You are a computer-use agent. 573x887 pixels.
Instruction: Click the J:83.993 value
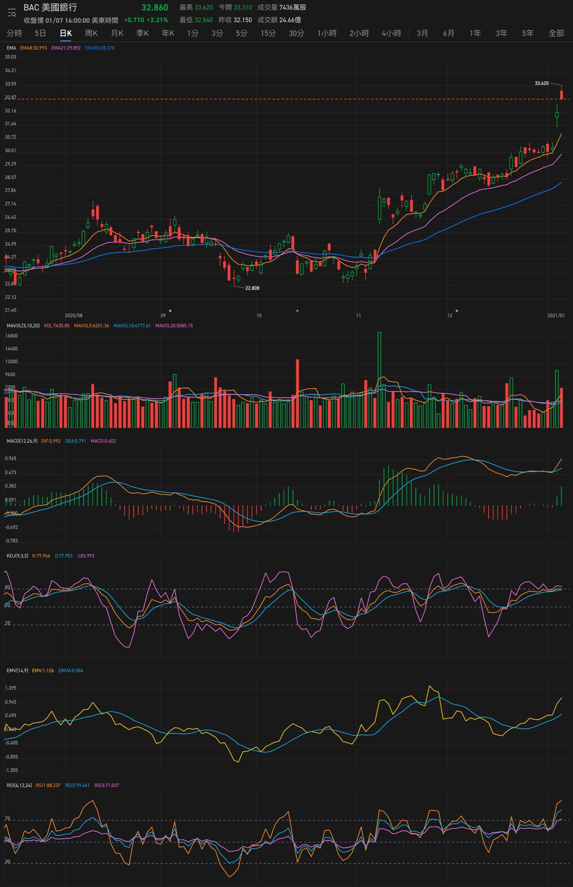(x=86, y=556)
